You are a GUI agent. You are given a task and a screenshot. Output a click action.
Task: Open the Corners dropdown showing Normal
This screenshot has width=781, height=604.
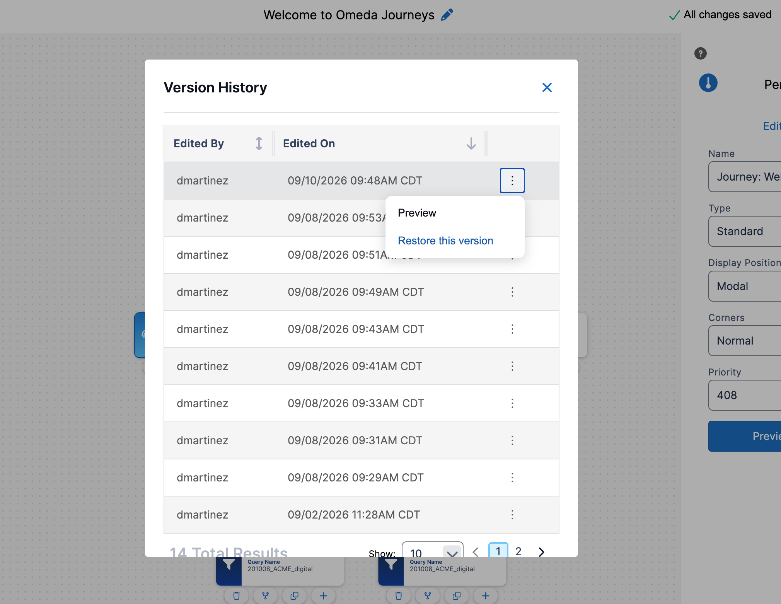pos(745,341)
